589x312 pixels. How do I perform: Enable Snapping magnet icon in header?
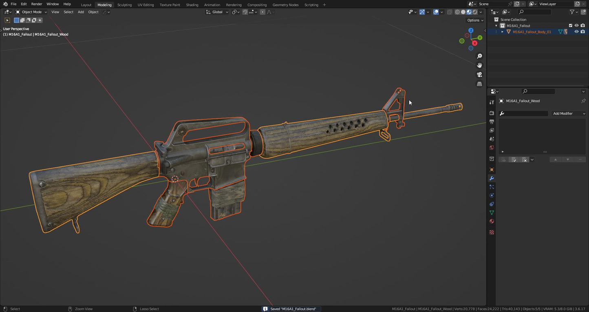click(245, 12)
